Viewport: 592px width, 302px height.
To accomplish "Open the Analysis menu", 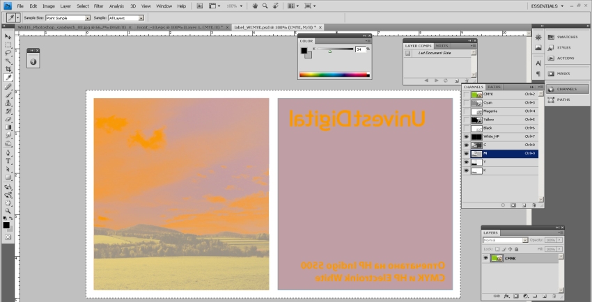I will [116, 6].
